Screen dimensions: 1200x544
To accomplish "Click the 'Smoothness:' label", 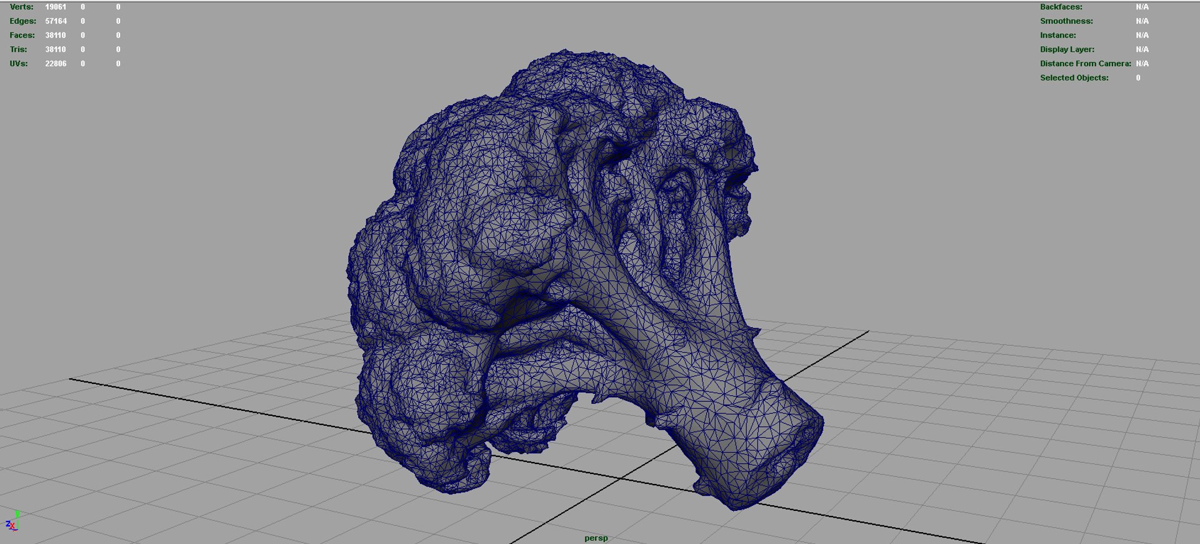I will click(x=1066, y=21).
